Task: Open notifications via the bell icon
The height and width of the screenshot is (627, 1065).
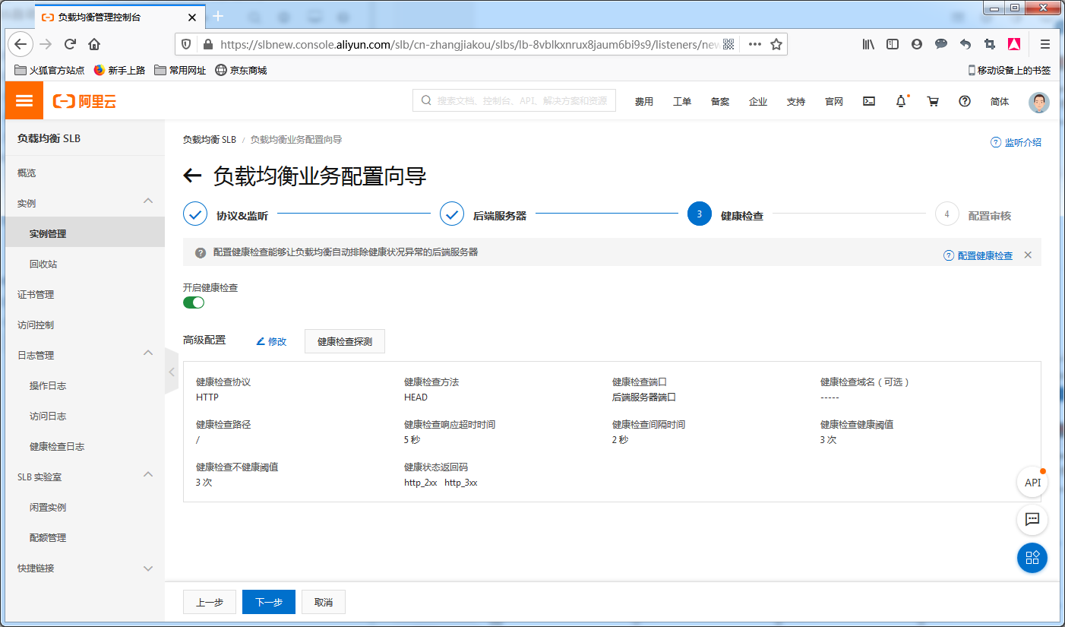Action: pos(901,100)
